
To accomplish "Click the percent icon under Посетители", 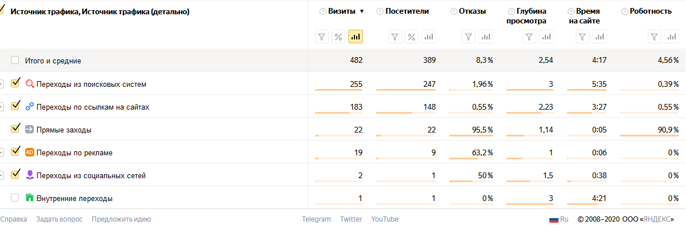I will coord(412,37).
